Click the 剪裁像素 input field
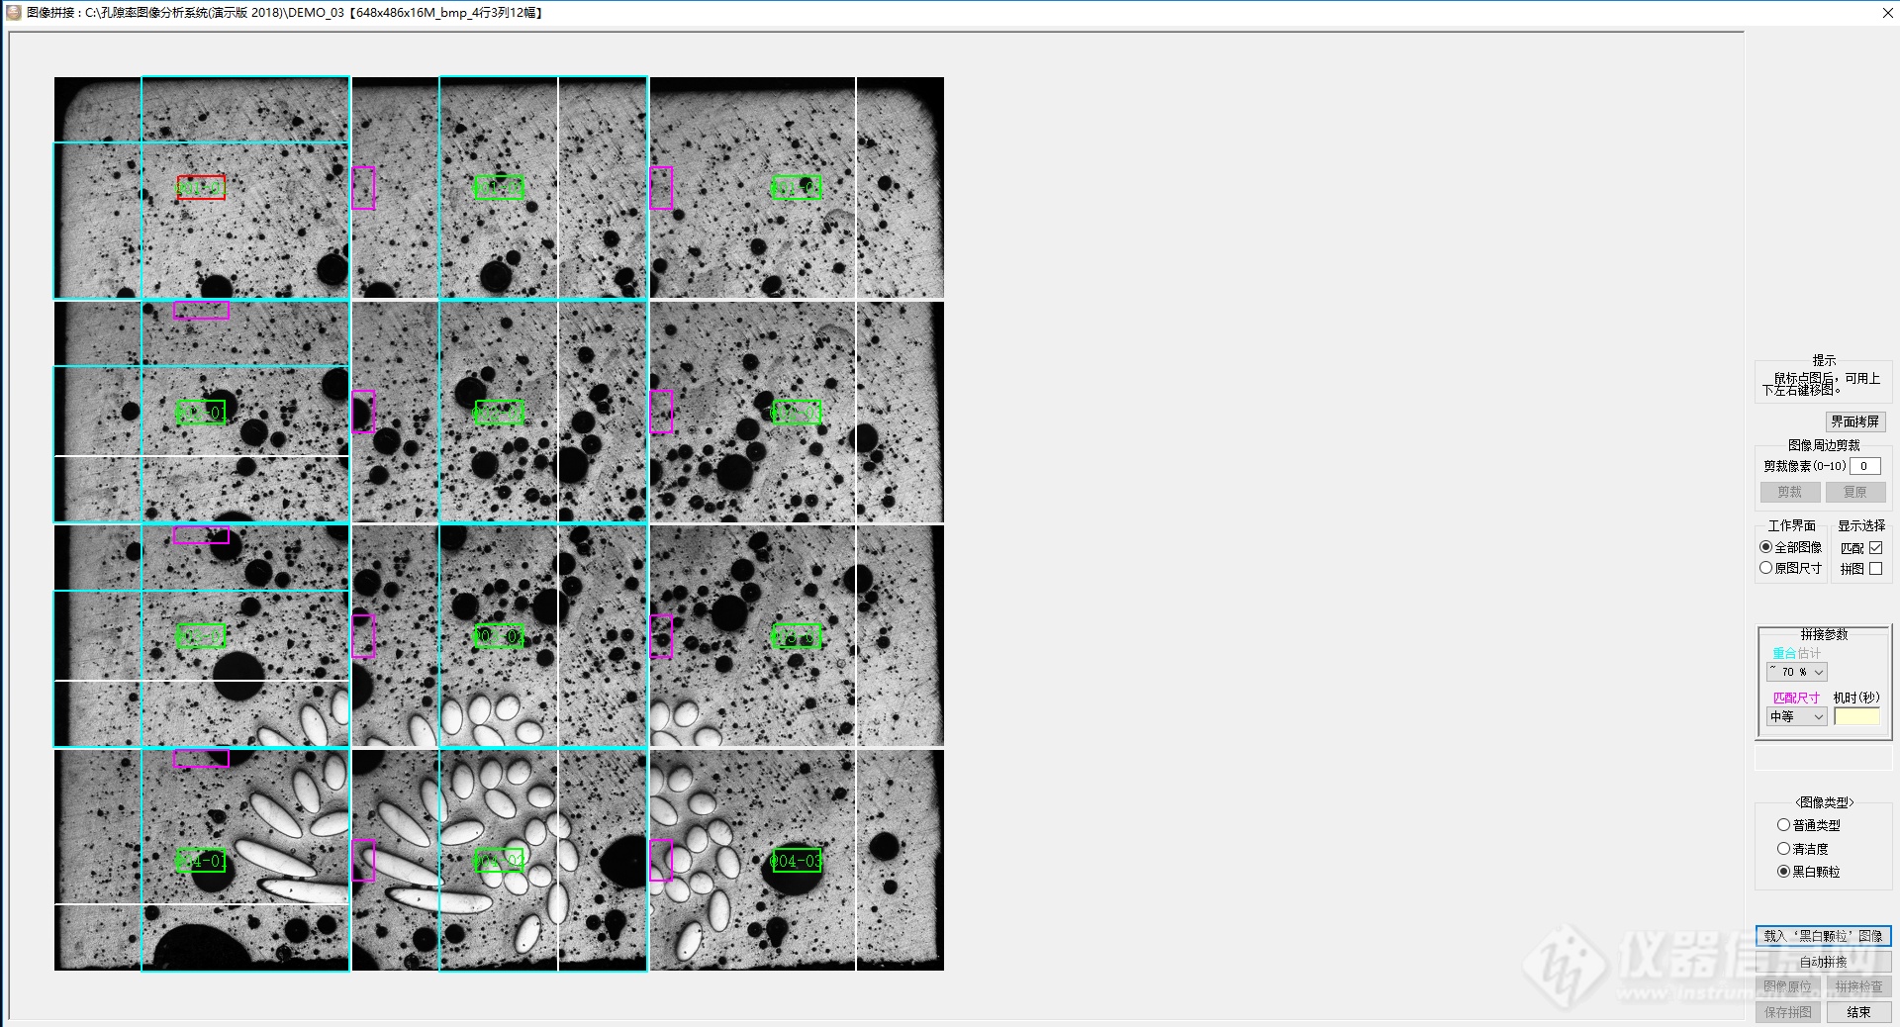This screenshot has height=1027, width=1900. point(1864,466)
